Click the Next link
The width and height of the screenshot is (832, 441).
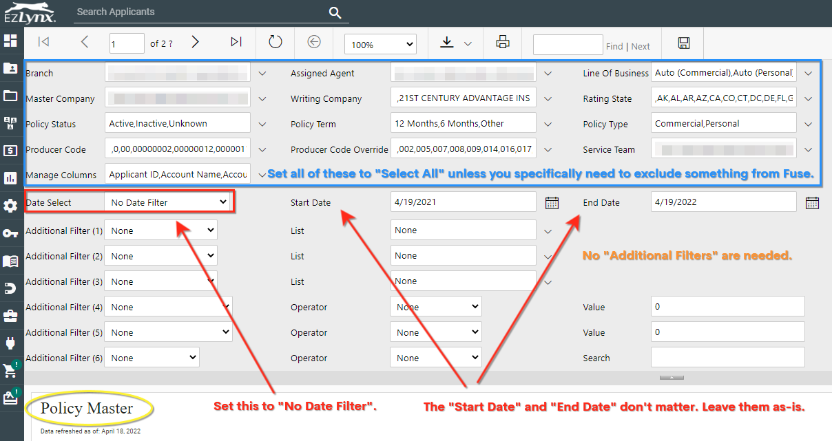pyautogui.click(x=641, y=47)
